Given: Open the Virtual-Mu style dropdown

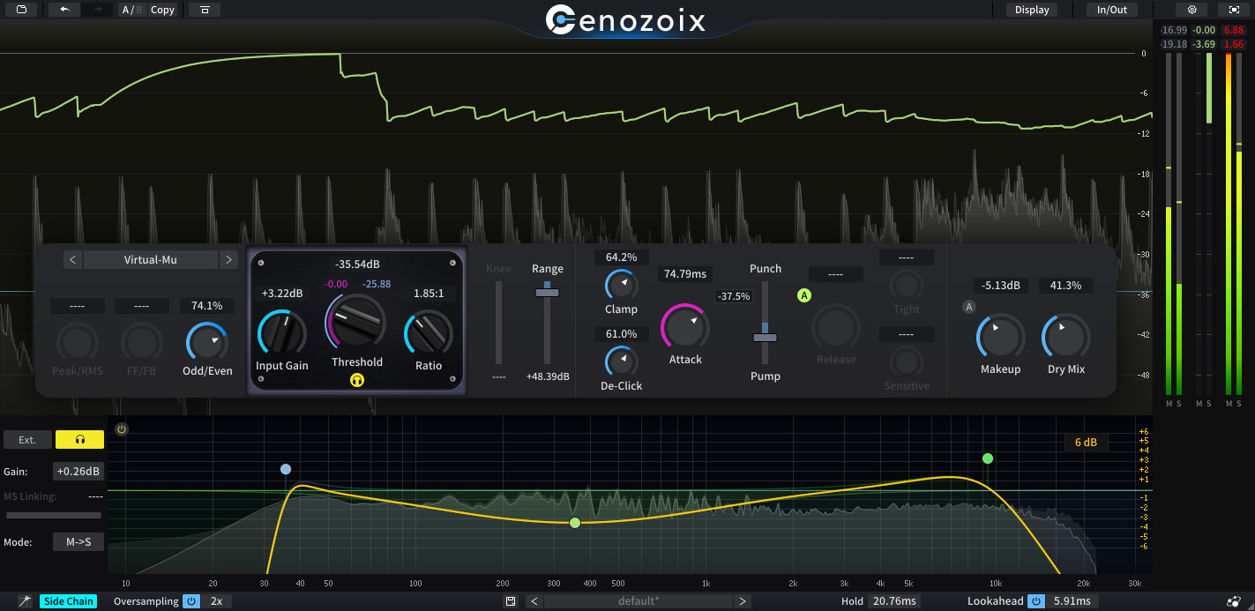Looking at the screenshot, I should 151,259.
